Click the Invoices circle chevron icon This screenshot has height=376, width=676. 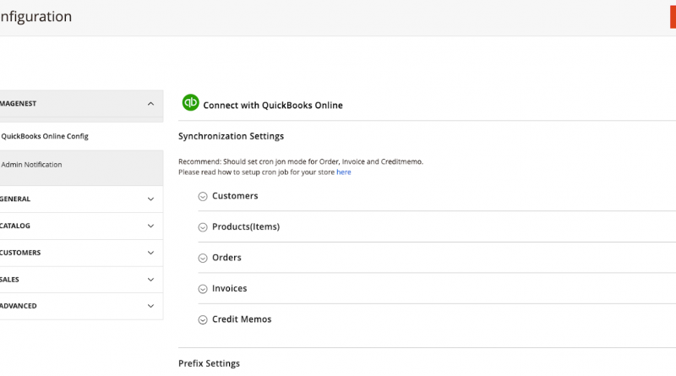click(203, 289)
